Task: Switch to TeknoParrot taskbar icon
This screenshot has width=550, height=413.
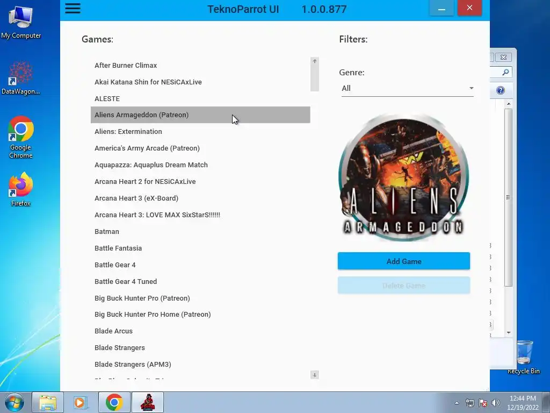Action: tap(148, 402)
